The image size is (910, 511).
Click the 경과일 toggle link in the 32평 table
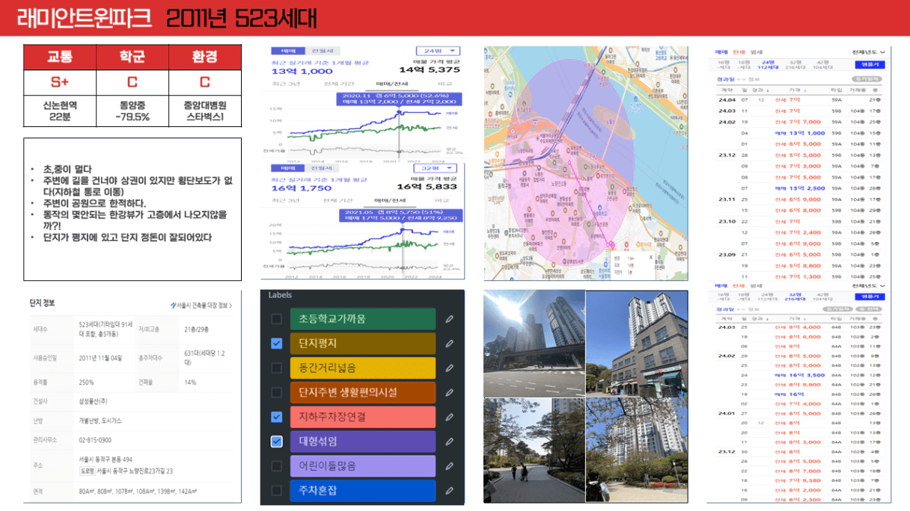click(726, 308)
